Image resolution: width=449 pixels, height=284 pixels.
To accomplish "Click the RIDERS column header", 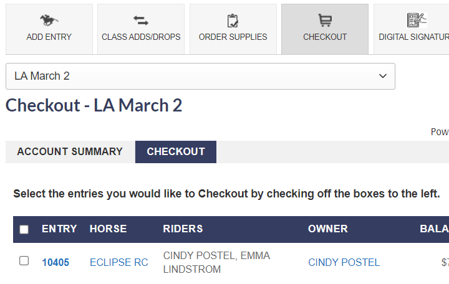I will 183,229.
